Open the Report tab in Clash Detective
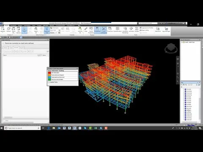 pyautogui.click(x=22, y=48)
